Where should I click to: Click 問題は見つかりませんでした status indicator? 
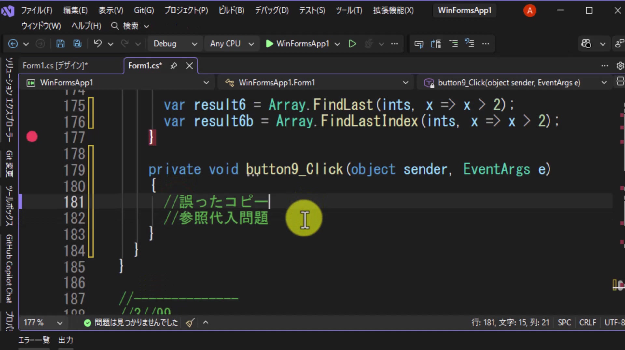(x=131, y=323)
